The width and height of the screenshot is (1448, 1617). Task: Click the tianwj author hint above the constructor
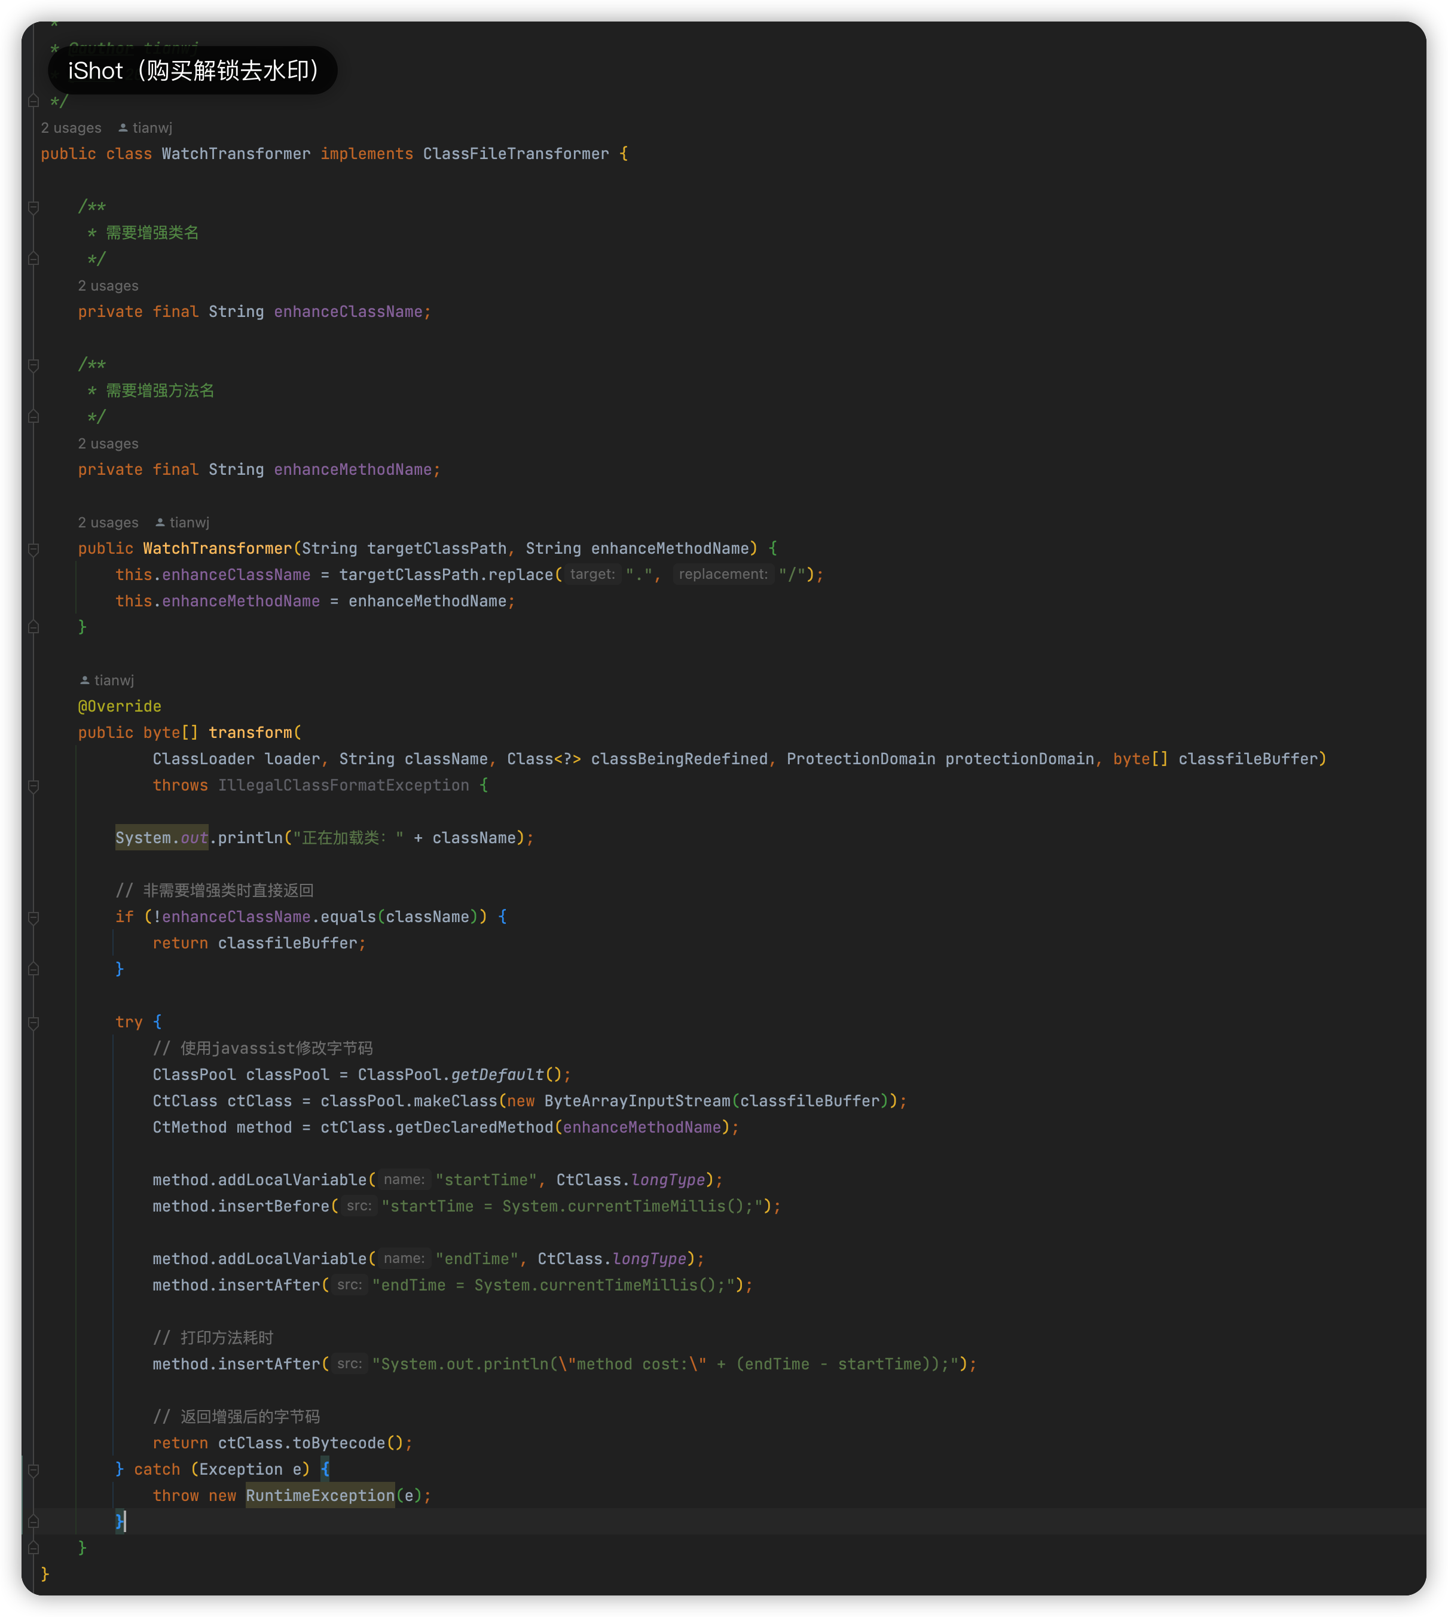[190, 522]
